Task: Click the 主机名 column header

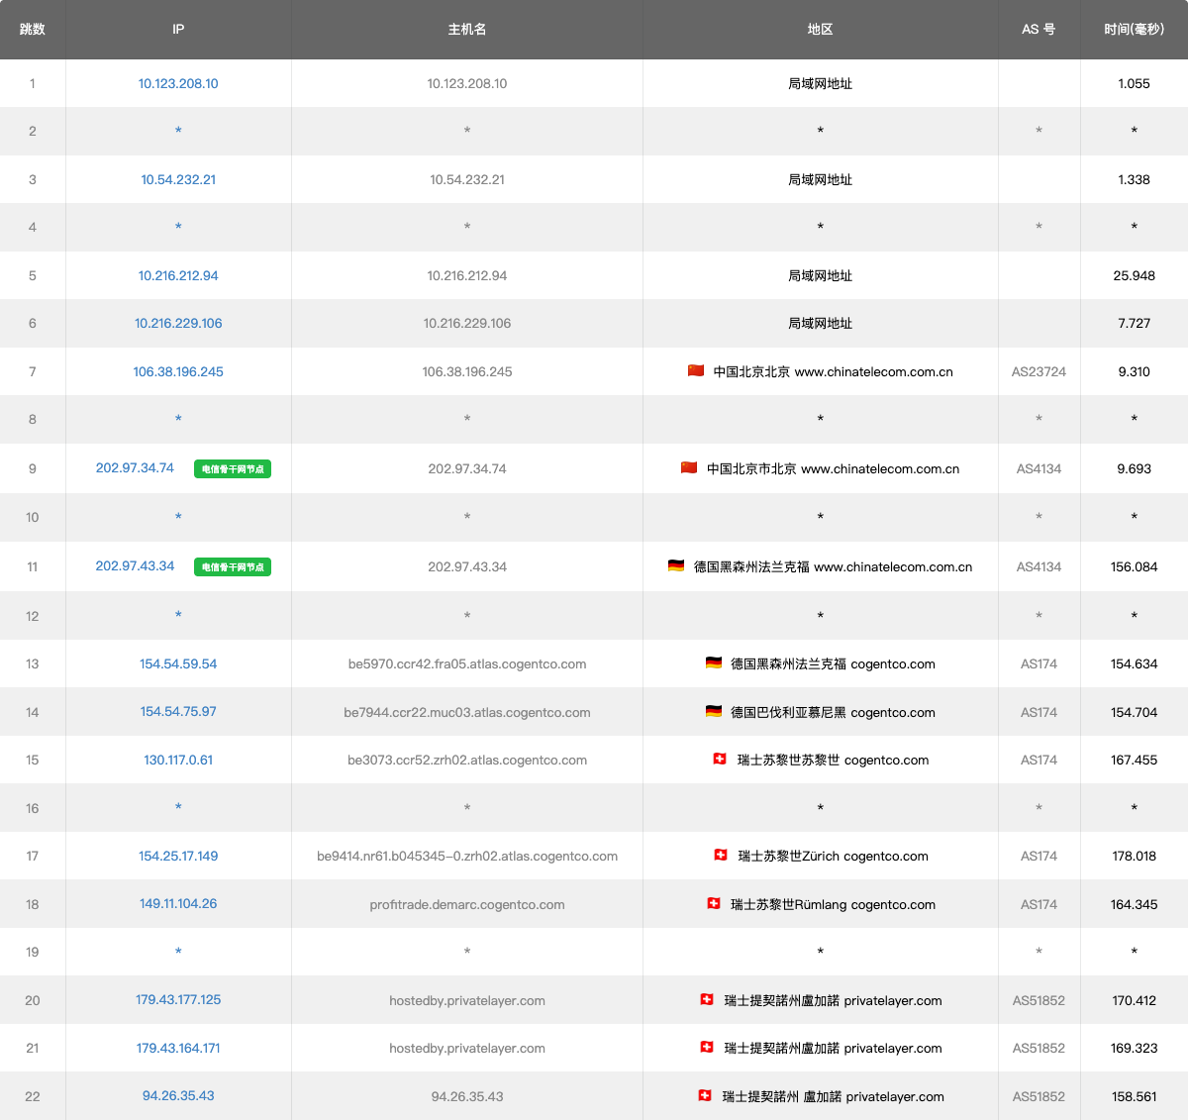Action: click(x=467, y=30)
